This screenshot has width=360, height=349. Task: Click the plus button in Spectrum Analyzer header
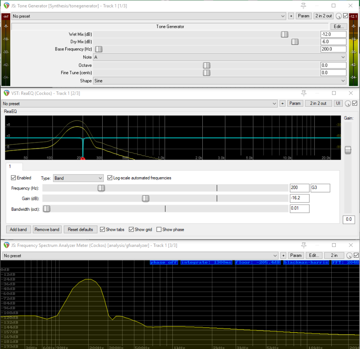click(x=283, y=255)
